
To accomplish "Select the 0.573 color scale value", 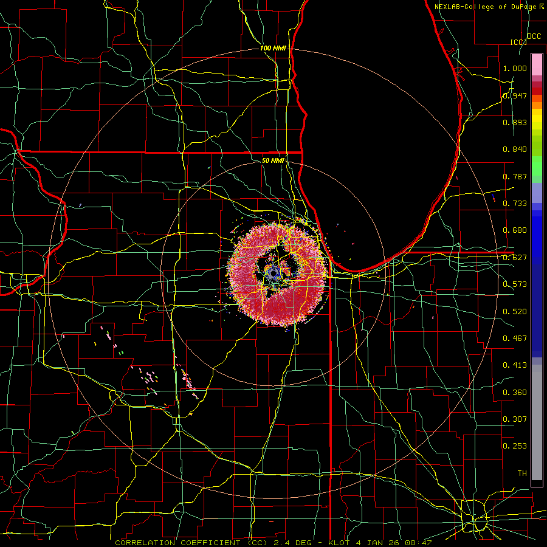I will pos(515,284).
